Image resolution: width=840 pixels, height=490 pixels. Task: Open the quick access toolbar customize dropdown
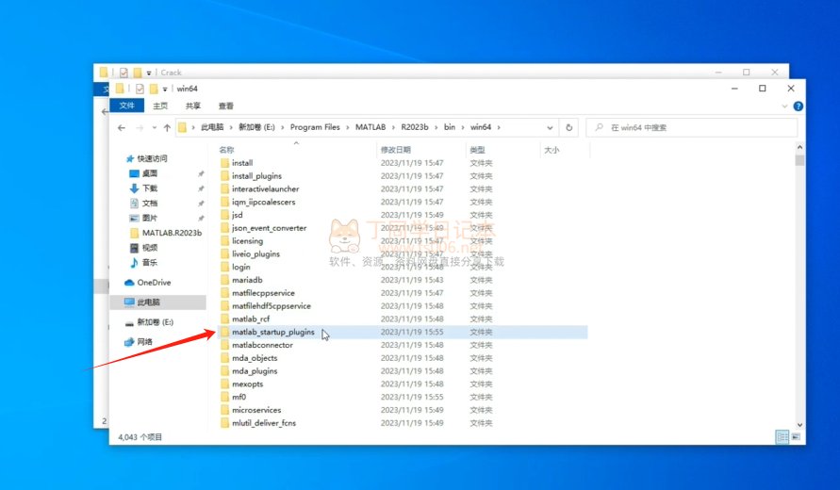click(166, 89)
